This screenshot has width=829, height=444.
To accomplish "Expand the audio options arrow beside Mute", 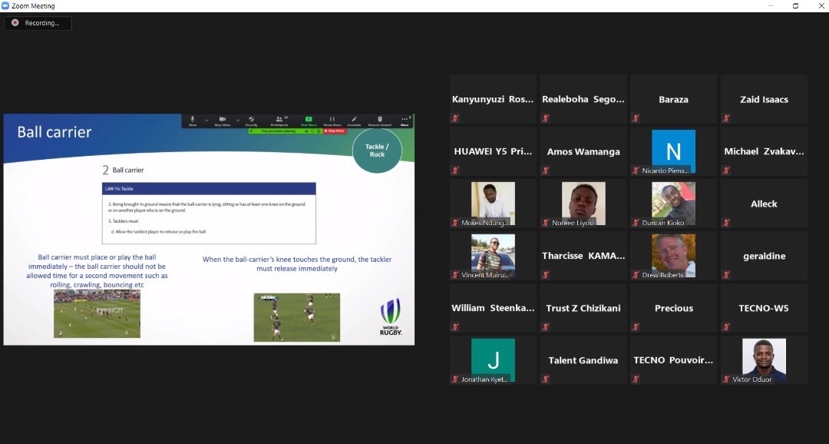I will pos(207,120).
